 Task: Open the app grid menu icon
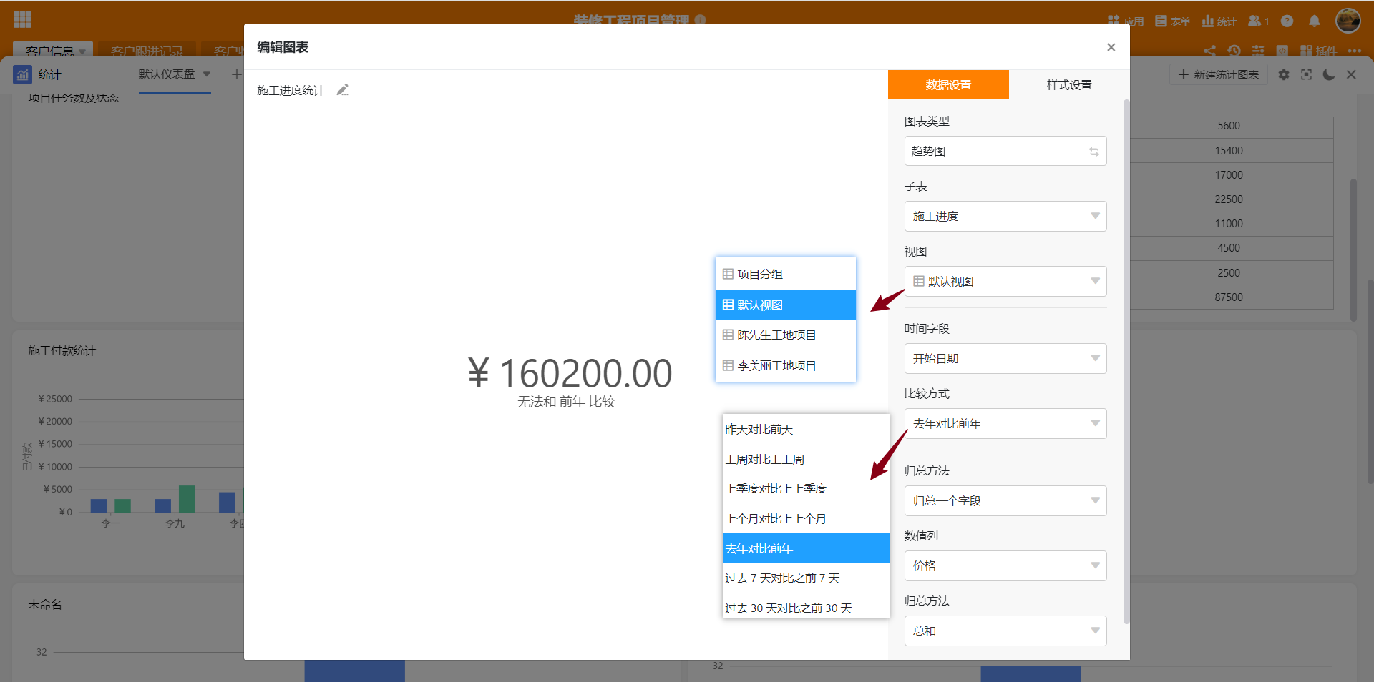point(23,19)
